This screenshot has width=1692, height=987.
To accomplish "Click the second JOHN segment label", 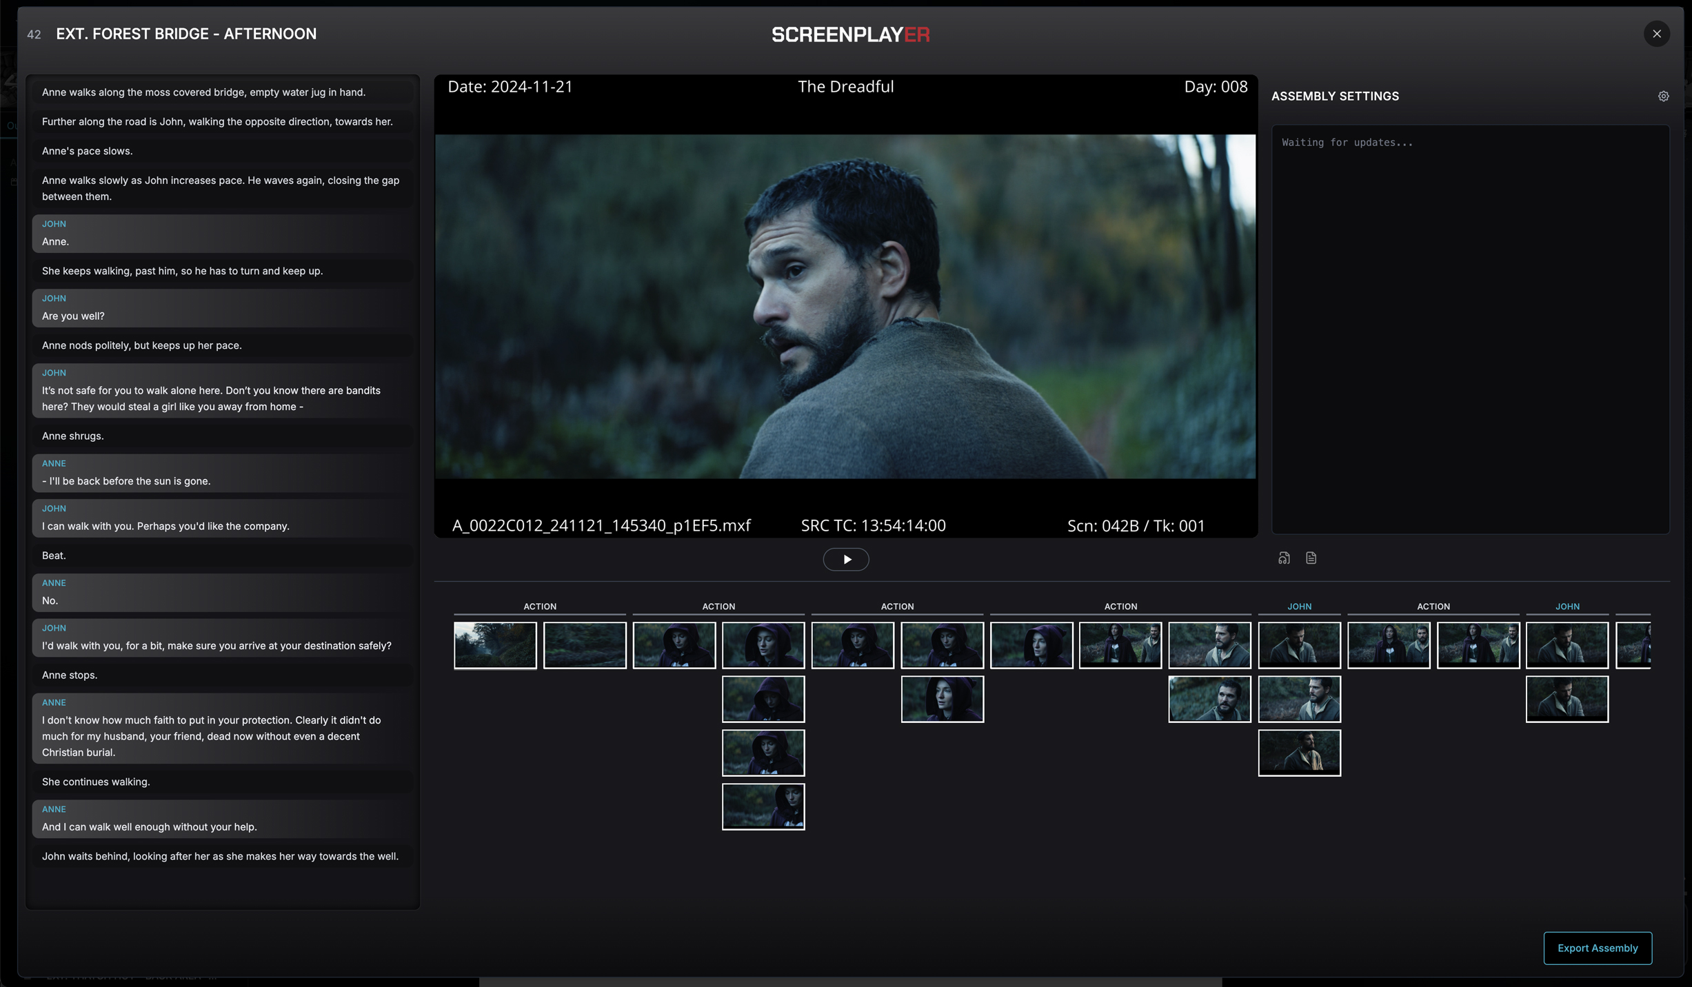I will pos(1567,607).
